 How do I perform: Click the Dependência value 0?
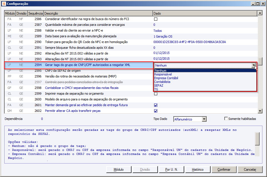[42, 119]
